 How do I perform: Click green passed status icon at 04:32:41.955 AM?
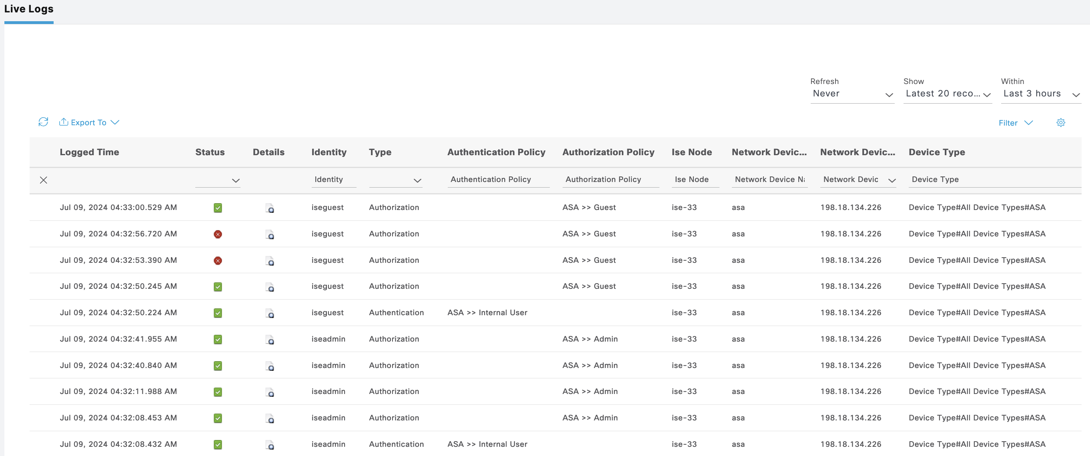click(218, 339)
